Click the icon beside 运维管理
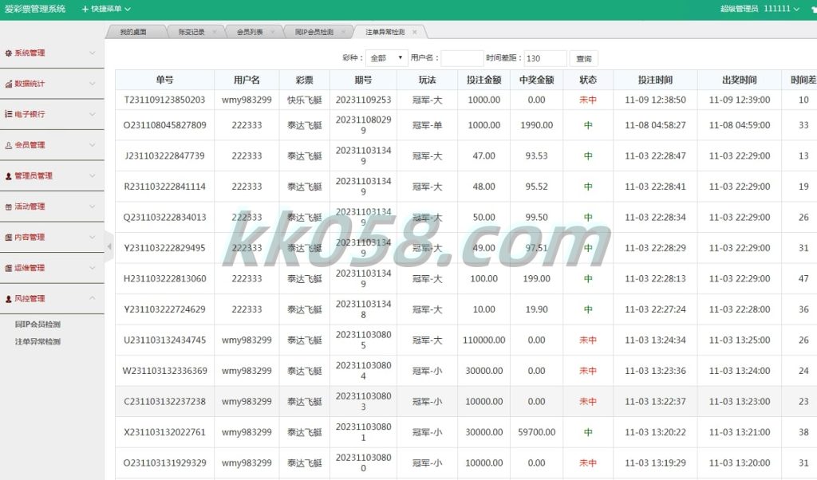 tap(8, 268)
